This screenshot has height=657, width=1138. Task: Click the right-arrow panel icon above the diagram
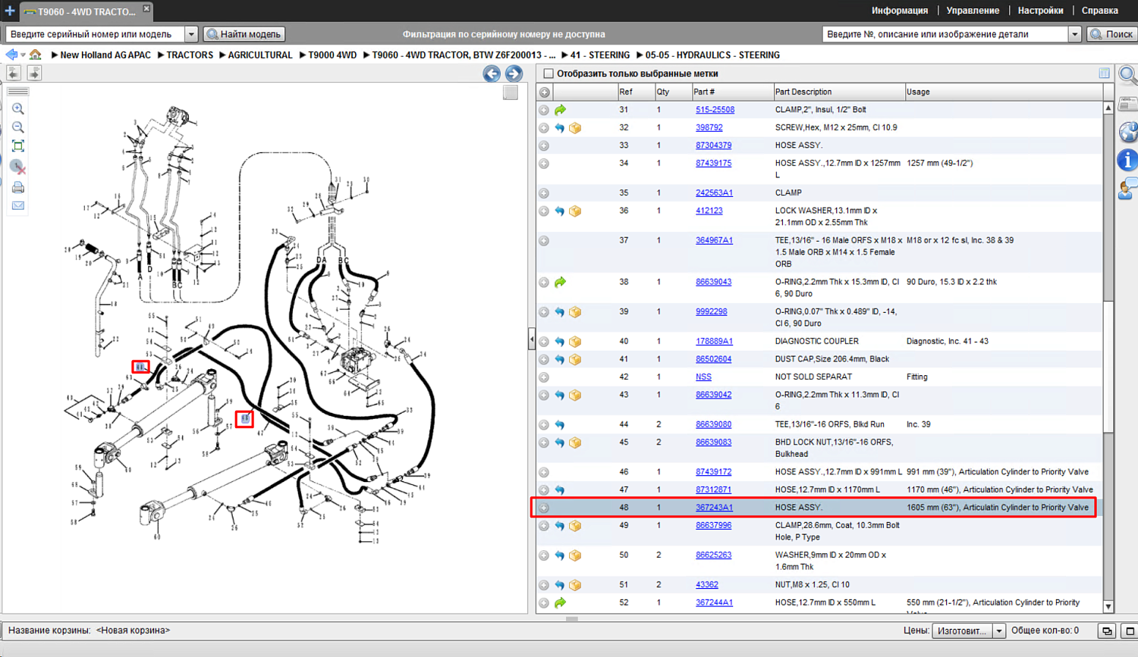(x=34, y=73)
